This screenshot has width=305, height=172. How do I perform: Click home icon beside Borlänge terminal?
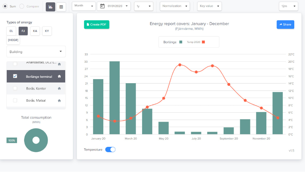(59, 76)
